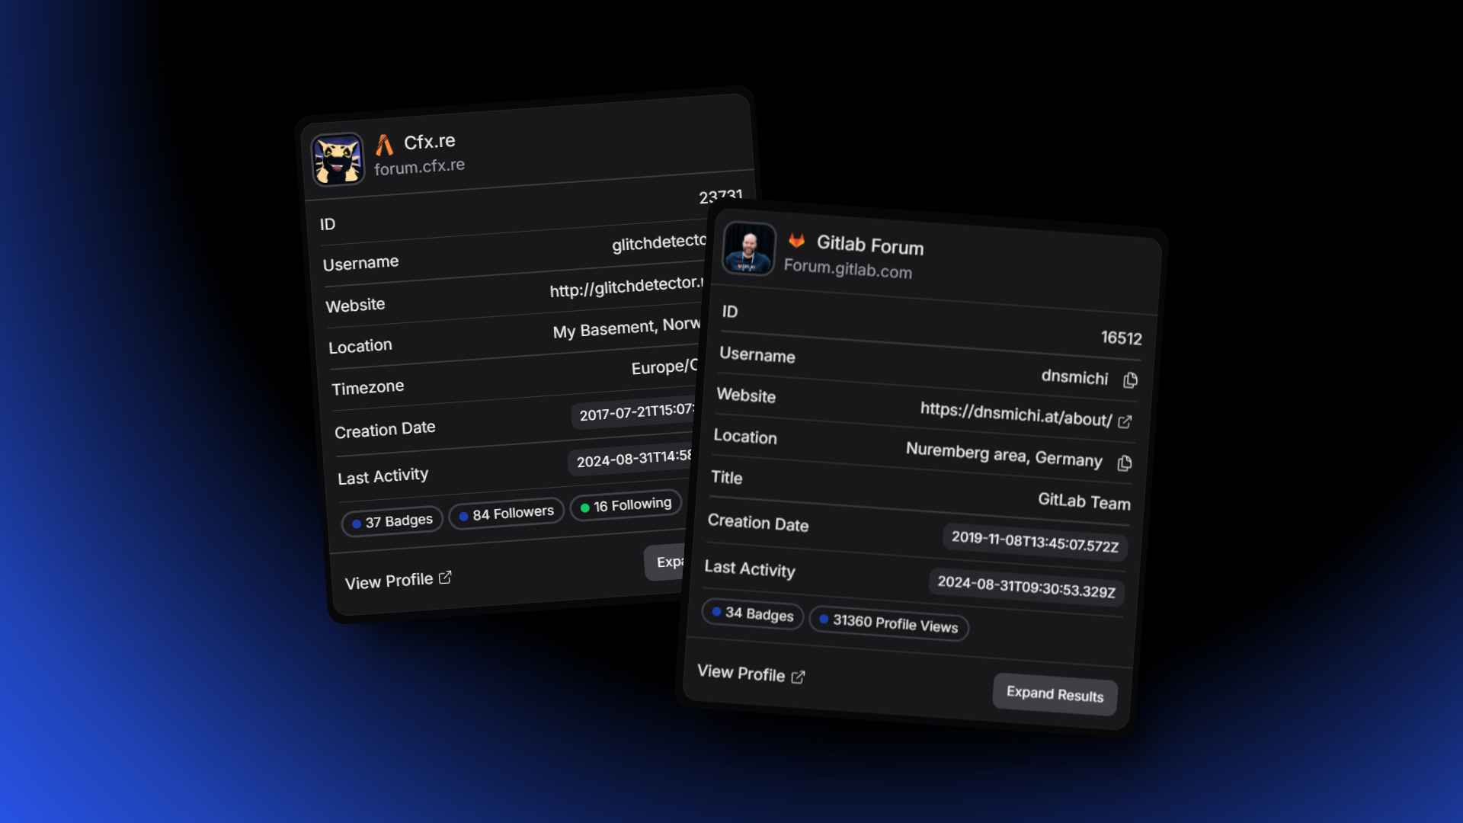Click the Cfx.re heading
Screen dimensions: 1463x823
430,142
